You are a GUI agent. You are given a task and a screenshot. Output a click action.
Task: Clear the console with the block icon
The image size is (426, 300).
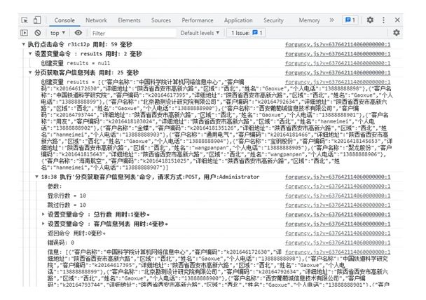tap(38, 33)
